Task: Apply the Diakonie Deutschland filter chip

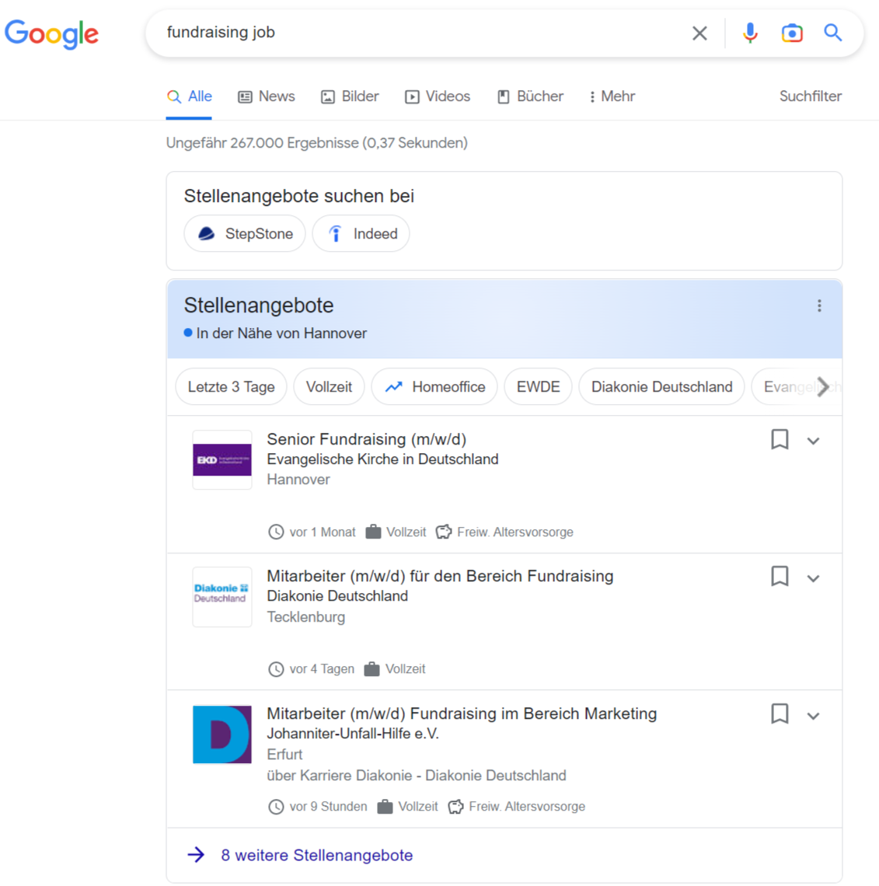Action: click(x=661, y=386)
